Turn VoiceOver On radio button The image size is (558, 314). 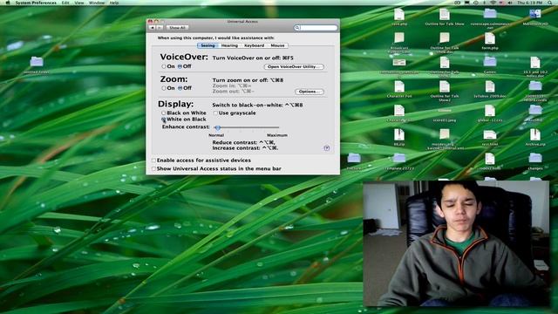(x=164, y=66)
